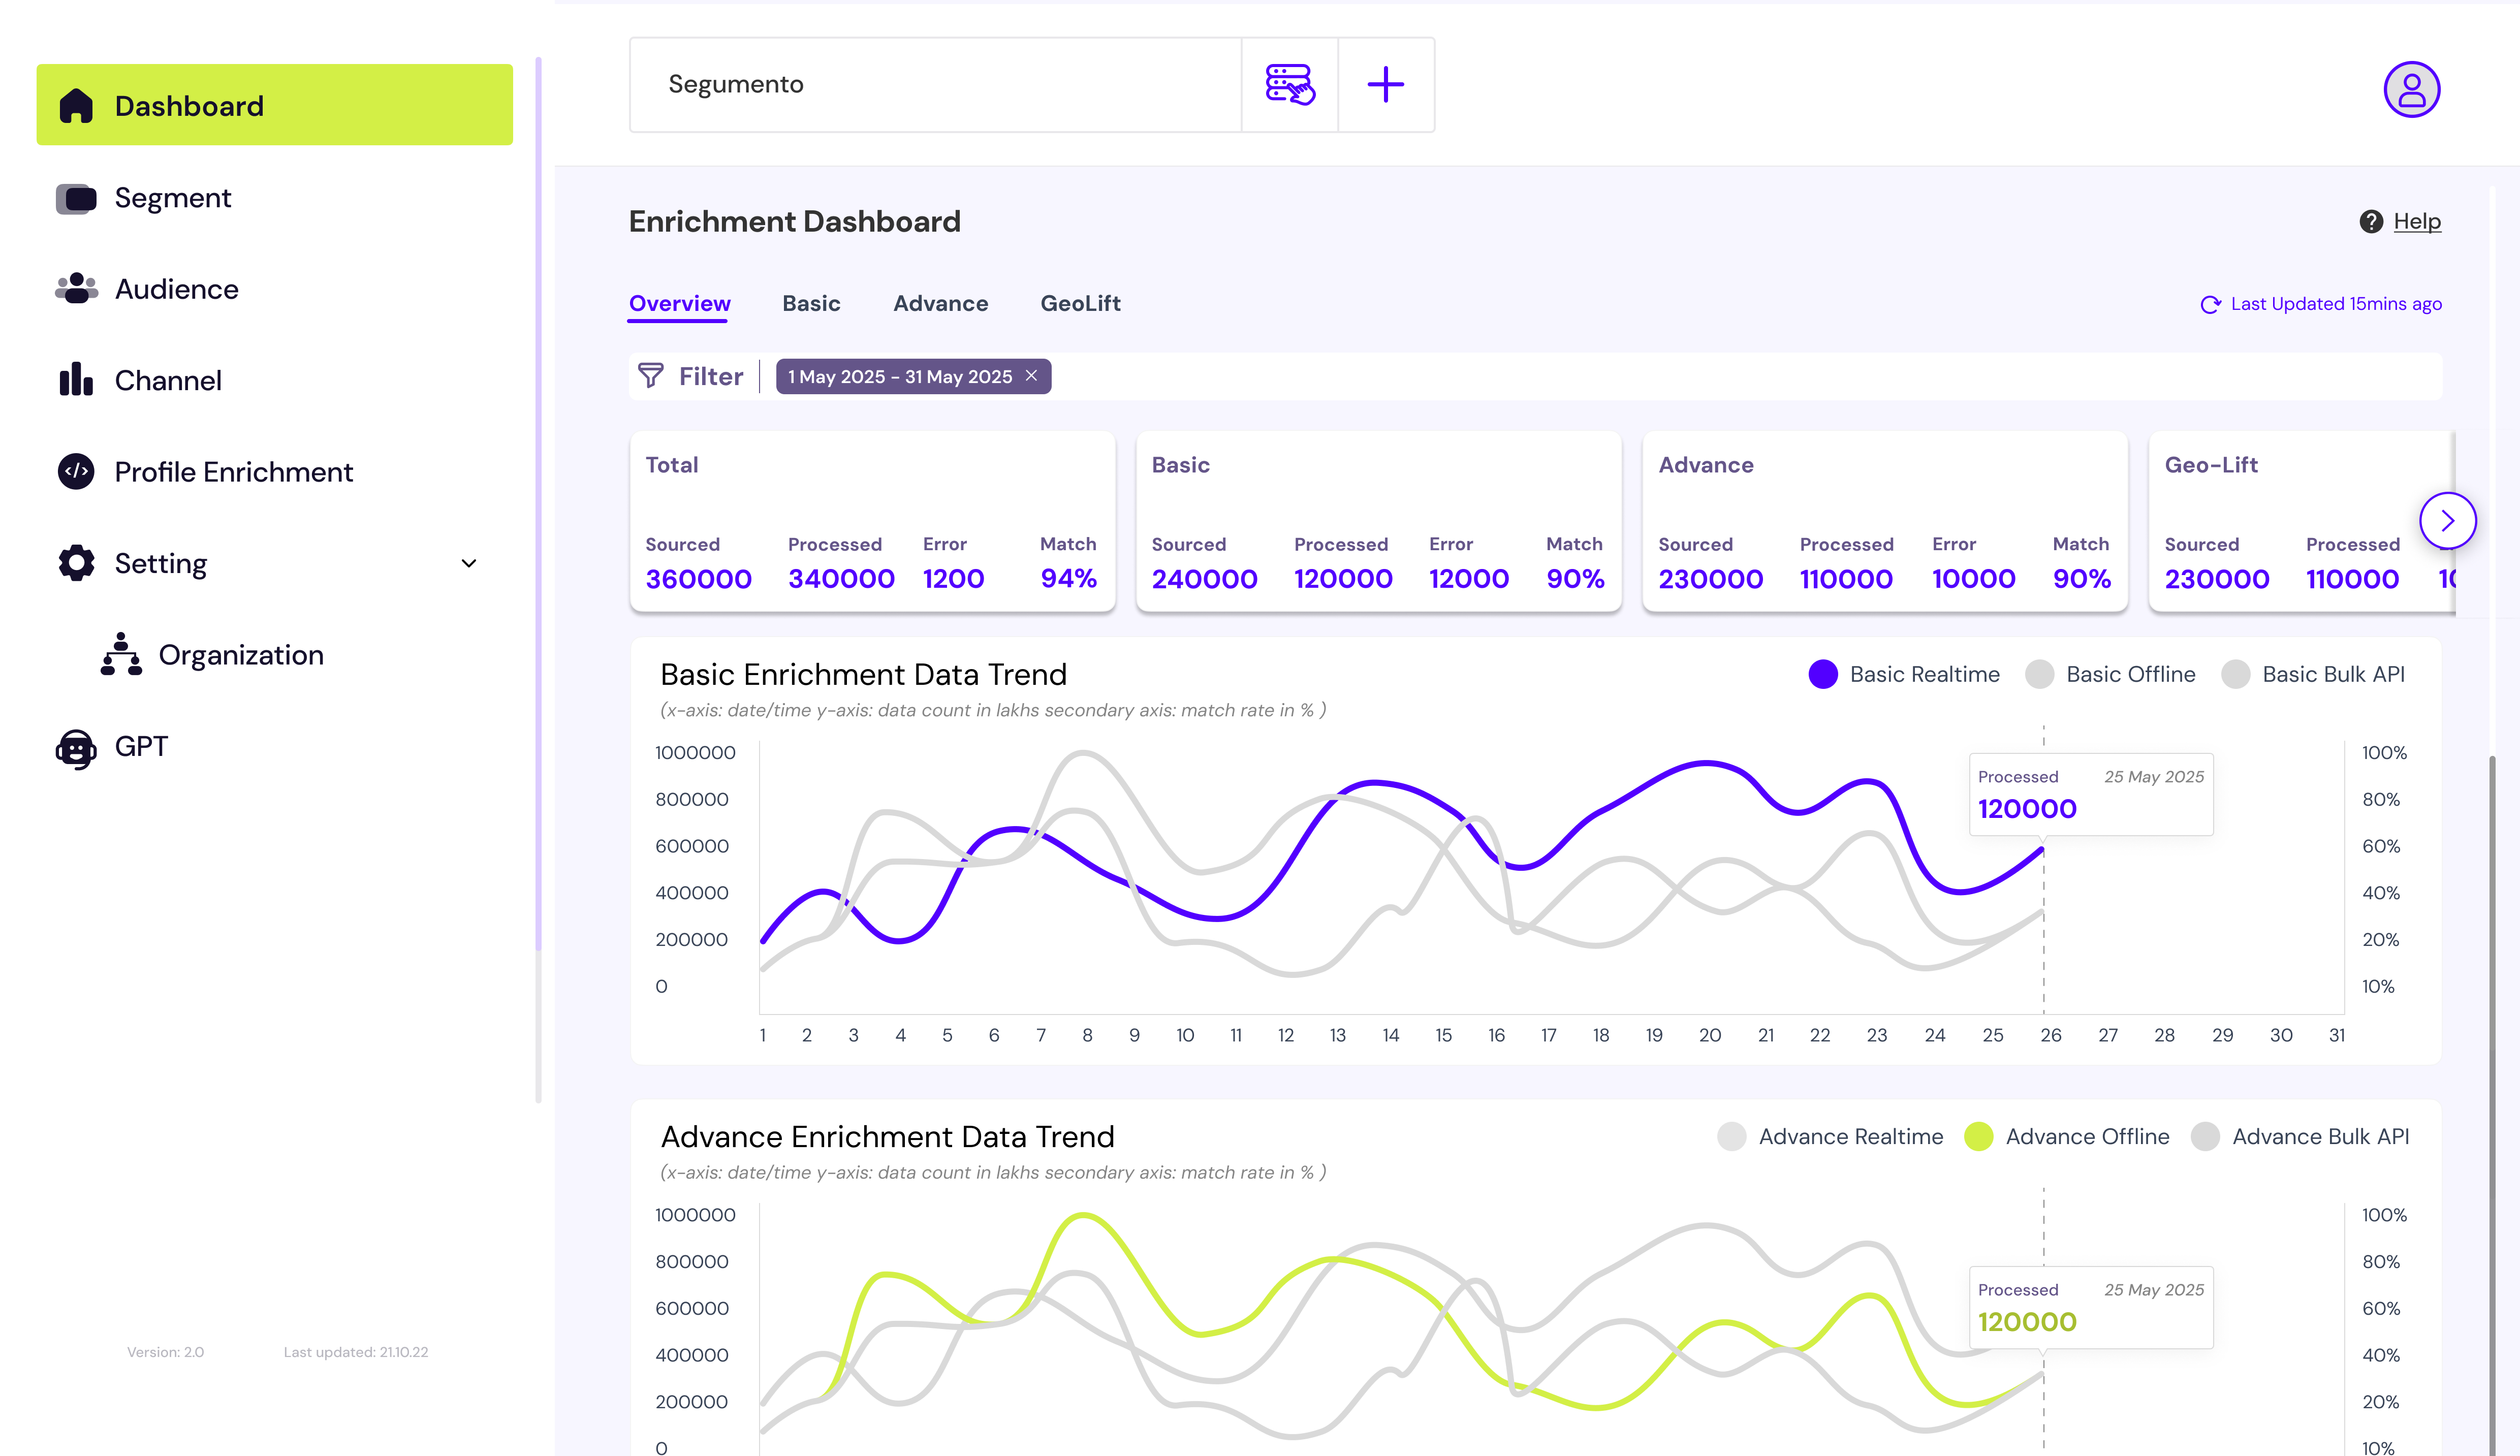This screenshot has height=1456, width=2520.
Task: Open the Channel bar-chart icon
Action: point(76,380)
